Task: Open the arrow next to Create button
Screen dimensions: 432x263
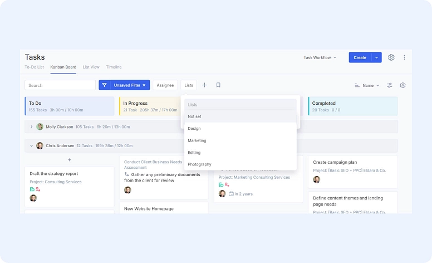Action: [377, 57]
